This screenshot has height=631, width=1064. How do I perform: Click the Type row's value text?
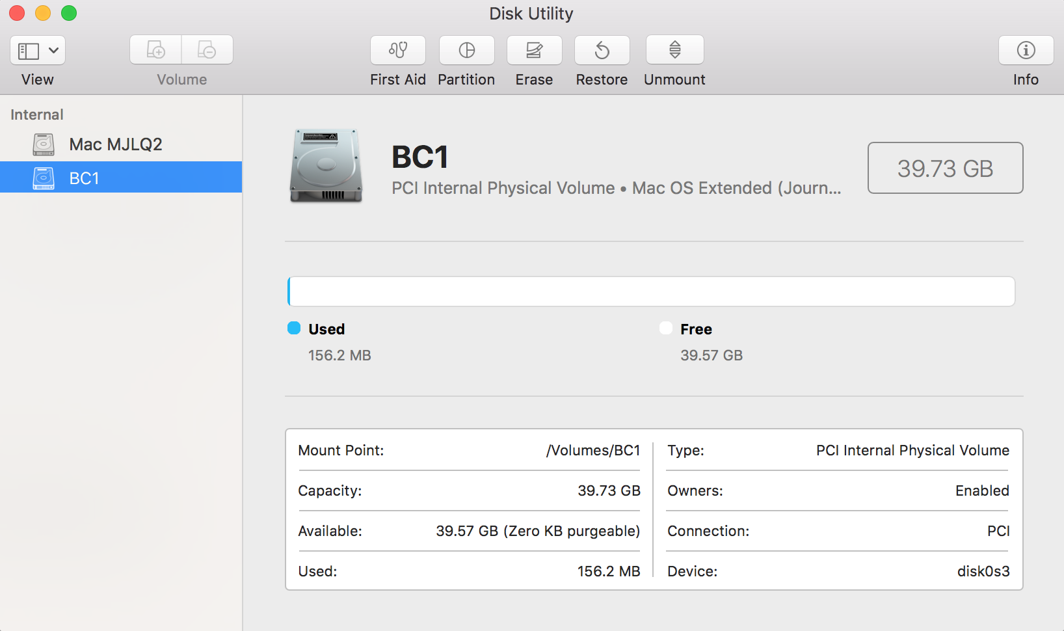(913, 450)
